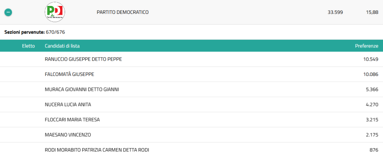Click the Partito Democratico party logo
Viewport: 383px width, 156px height.
pos(54,12)
